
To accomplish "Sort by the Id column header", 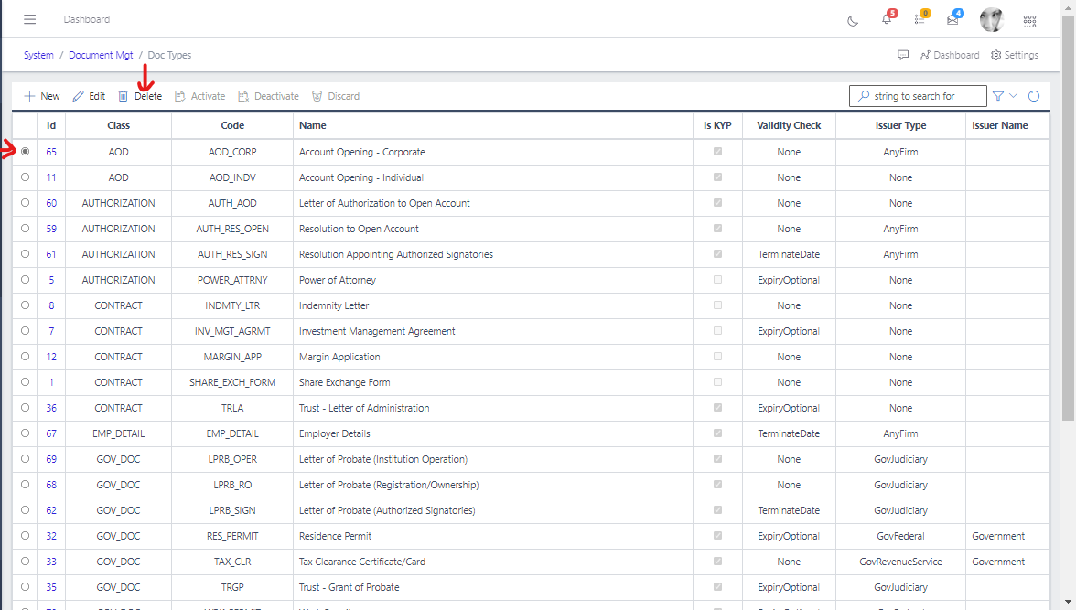I will click(51, 125).
